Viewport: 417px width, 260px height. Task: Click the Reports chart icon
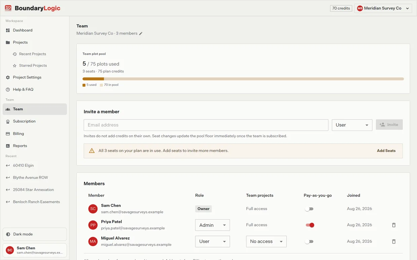[8, 146]
